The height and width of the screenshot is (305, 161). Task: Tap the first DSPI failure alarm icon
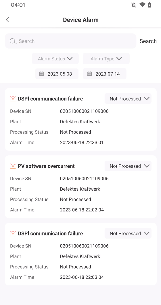click(13, 98)
